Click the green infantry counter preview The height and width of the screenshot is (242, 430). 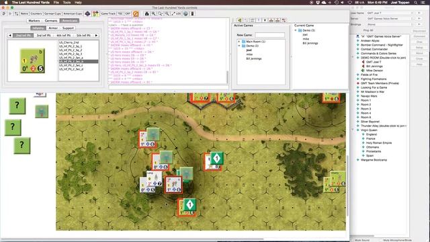point(32,61)
